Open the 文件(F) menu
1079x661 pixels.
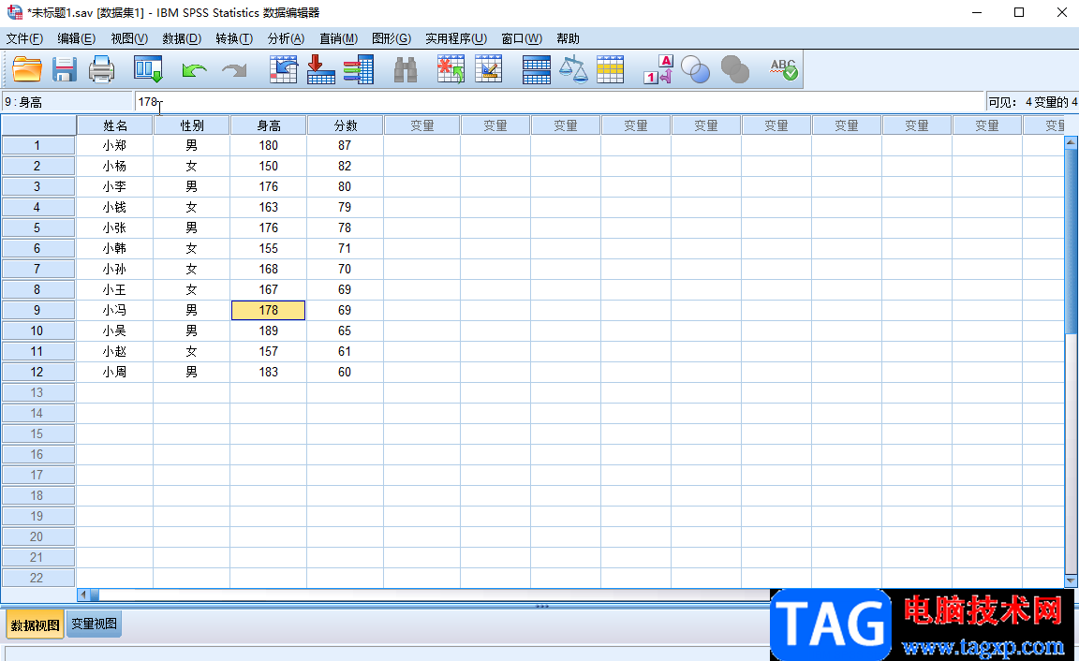[x=24, y=38]
